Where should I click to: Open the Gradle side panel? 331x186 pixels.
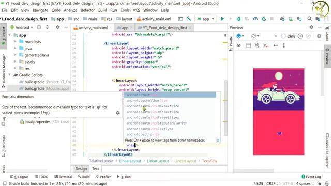click(327, 34)
